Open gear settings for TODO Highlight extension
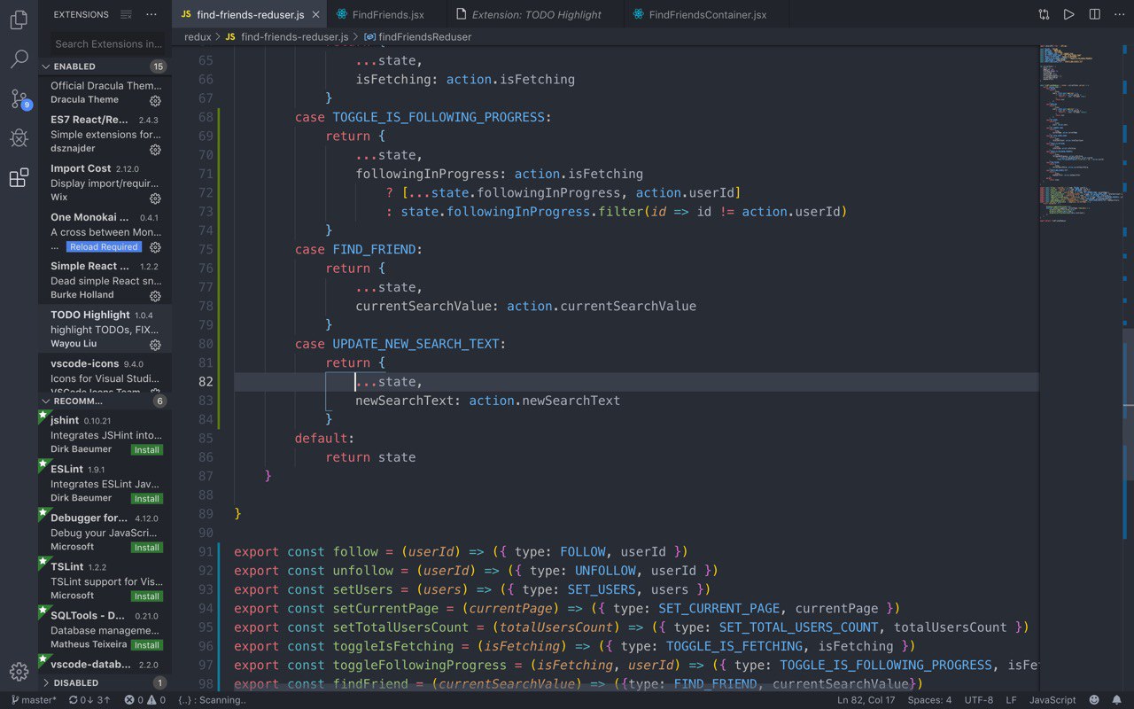1134x709 pixels. pyautogui.click(x=155, y=345)
